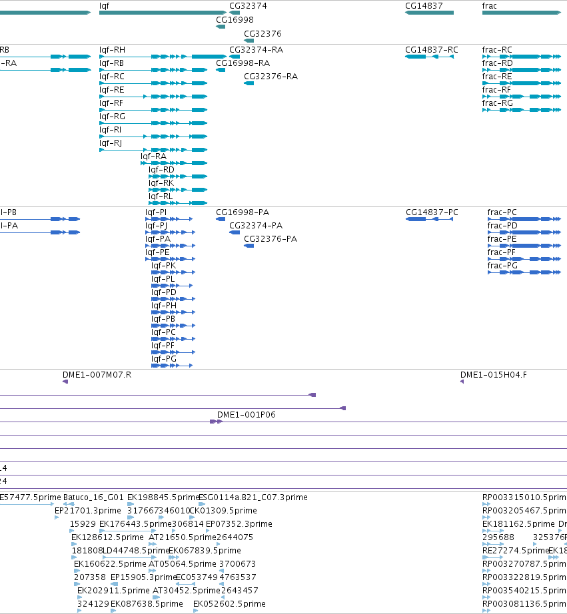Select EST EP21701.3prime
Screen dimensions: 567x614
tap(88, 511)
